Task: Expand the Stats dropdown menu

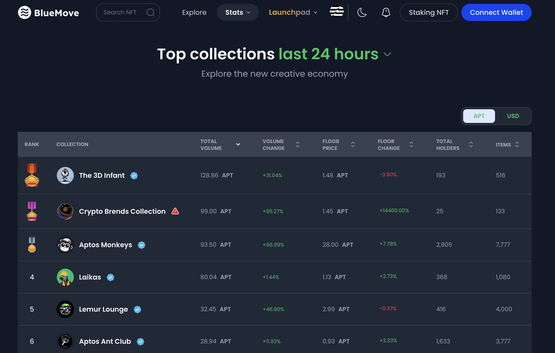Action: click(237, 12)
